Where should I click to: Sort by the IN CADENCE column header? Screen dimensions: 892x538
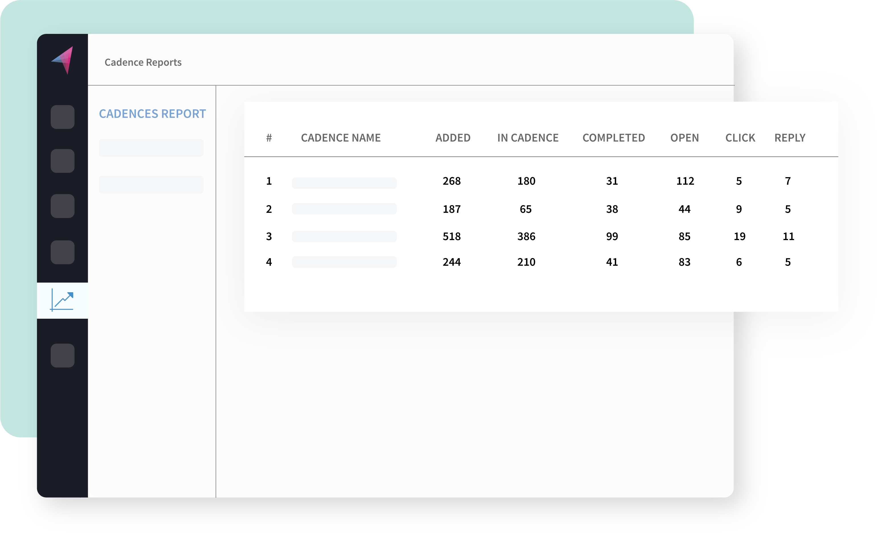(527, 138)
